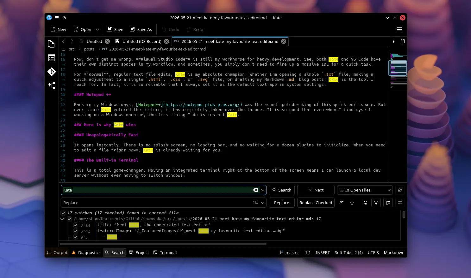Open the Output tool view
The image size is (471, 278).
[57, 252]
